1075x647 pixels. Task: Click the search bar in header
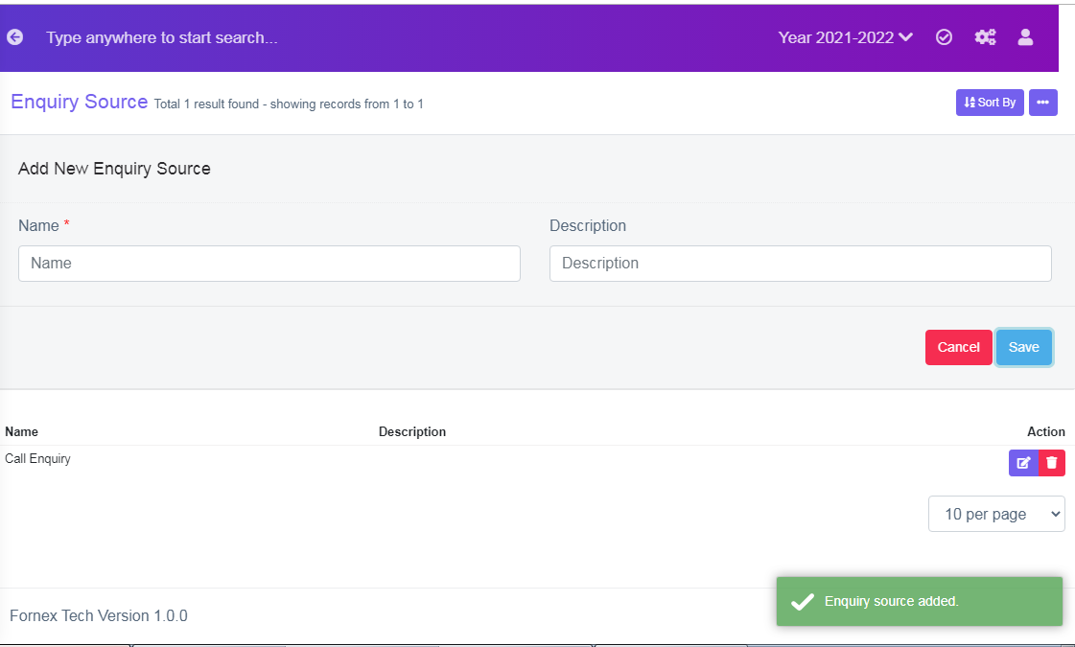tap(162, 37)
